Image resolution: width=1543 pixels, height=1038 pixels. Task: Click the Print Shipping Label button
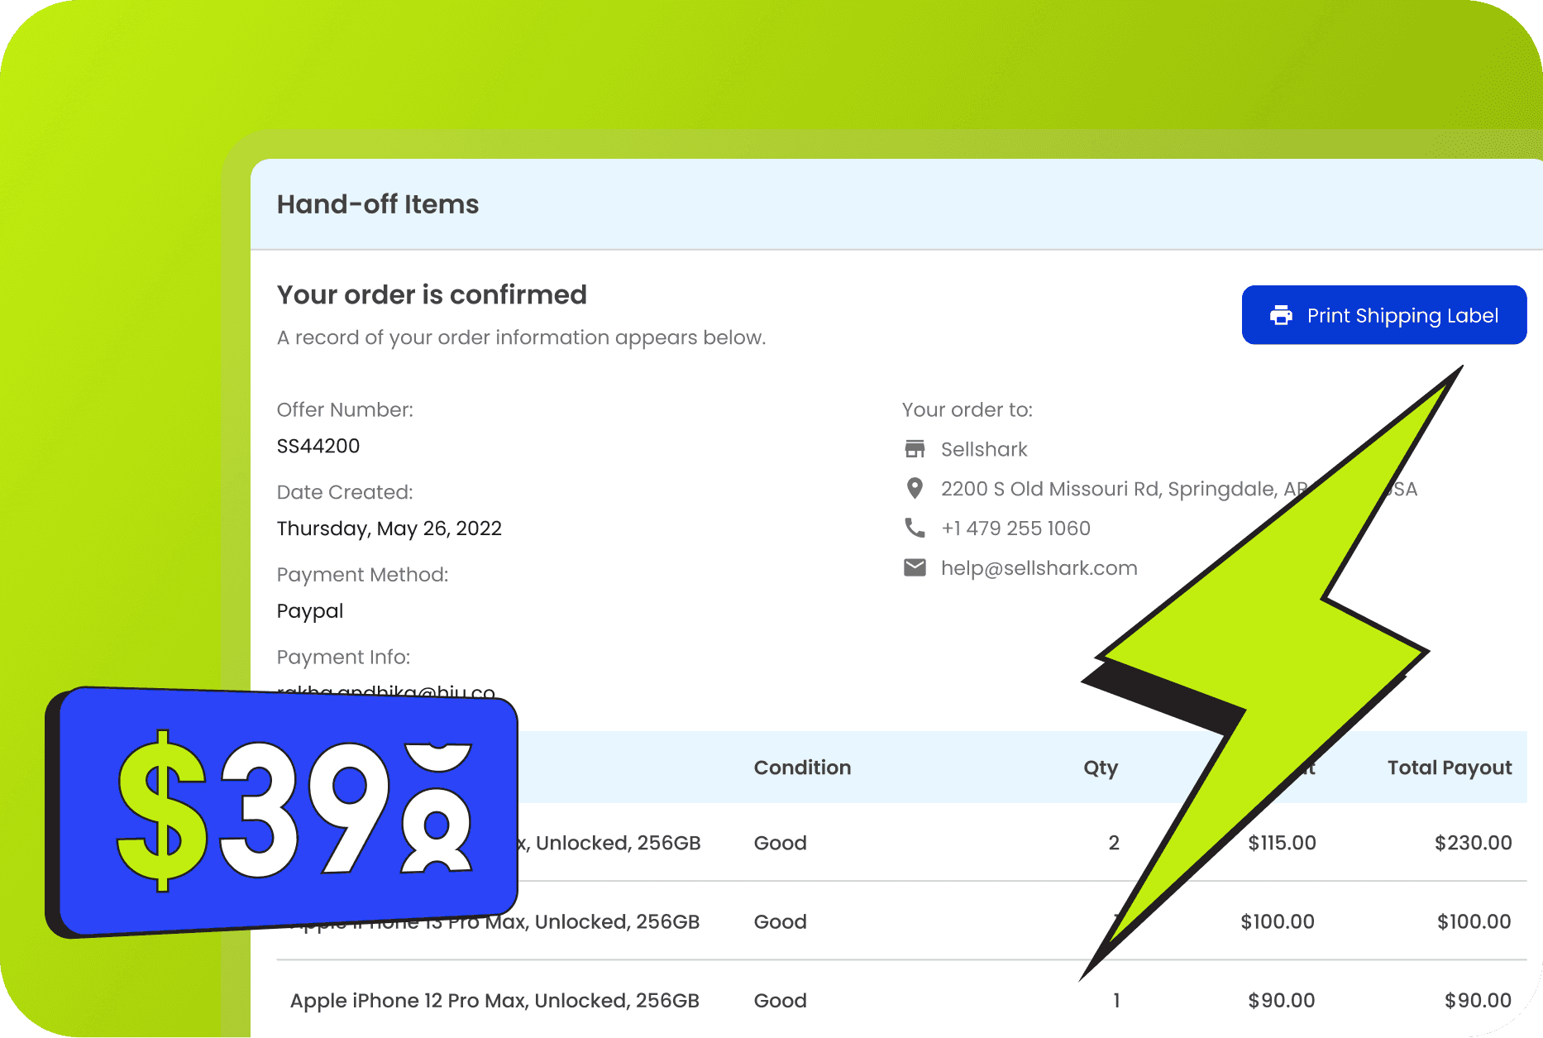pos(1383,315)
